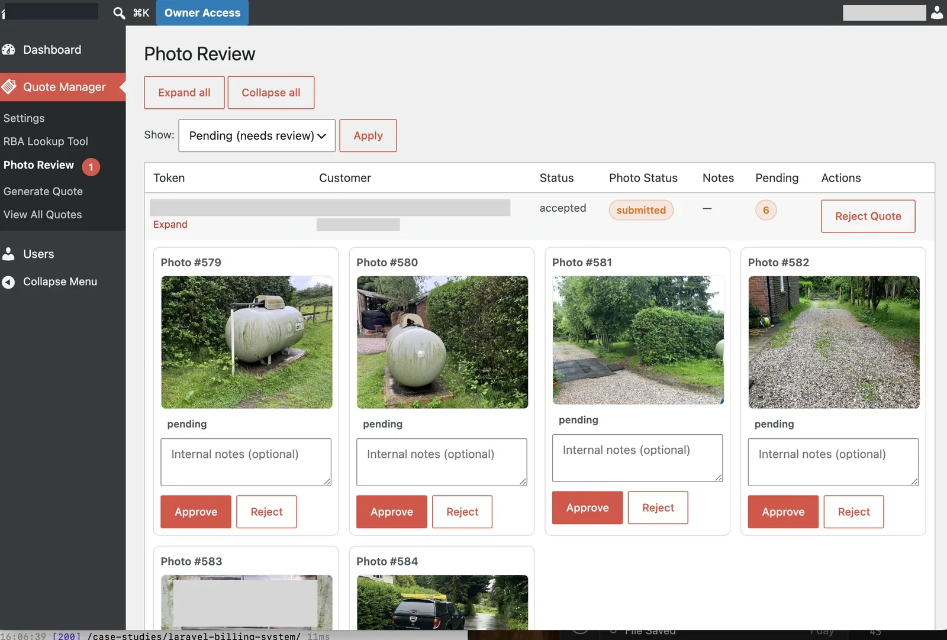The width and height of the screenshot is (947, 640).
Task: Click the Expand link under the token
Action: click(x=170, y=225)
